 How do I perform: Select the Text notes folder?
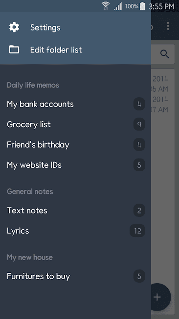tap(76, 211)
